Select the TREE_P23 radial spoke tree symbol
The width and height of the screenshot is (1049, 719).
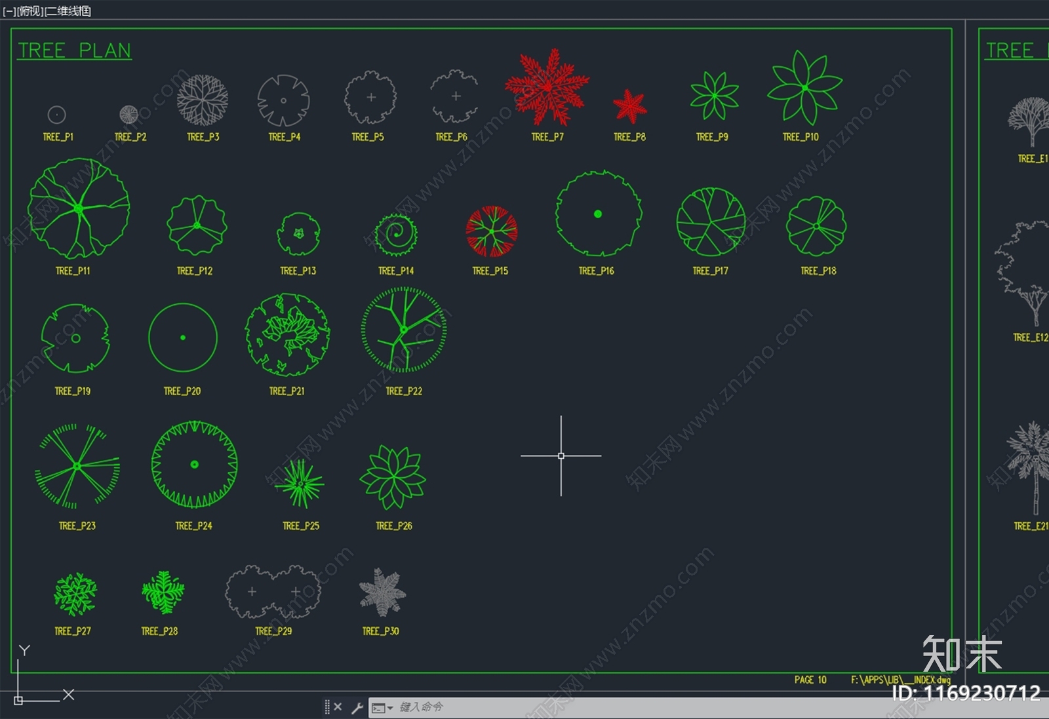coord(77,466)
